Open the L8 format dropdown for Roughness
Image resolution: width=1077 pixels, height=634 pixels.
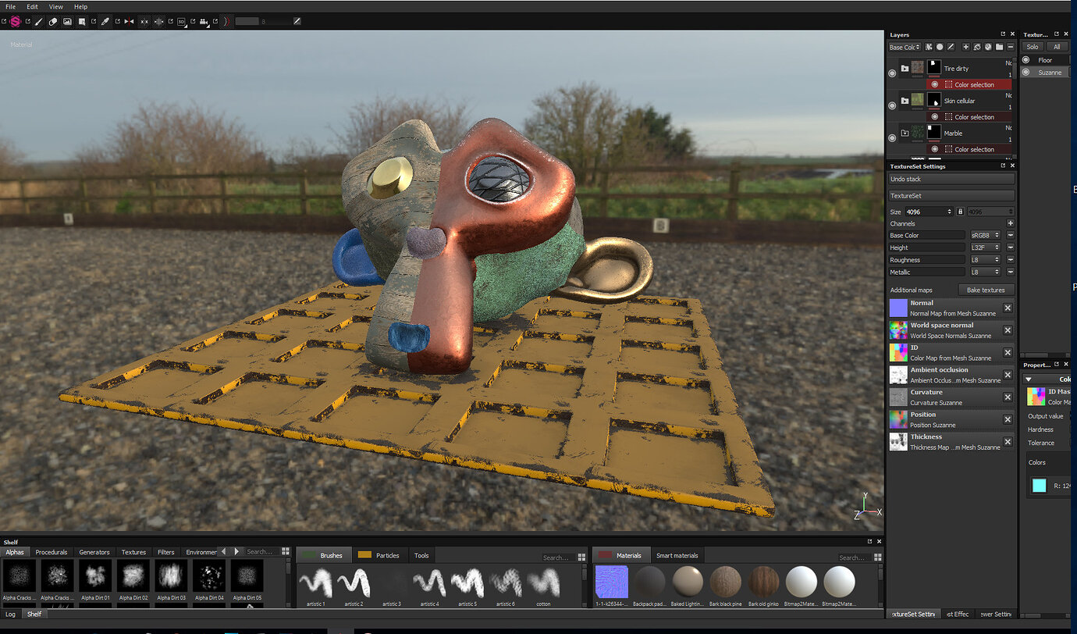[x=985, y=260]
